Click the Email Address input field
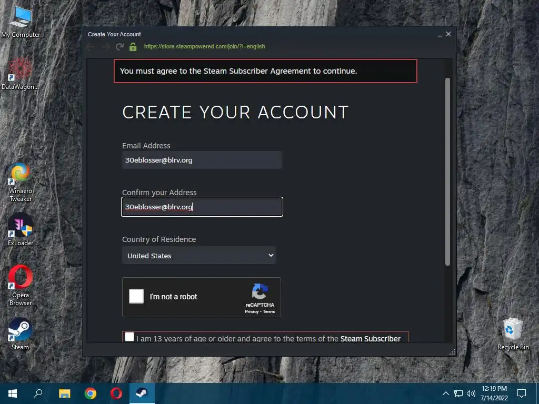 [x=202, y=160]
